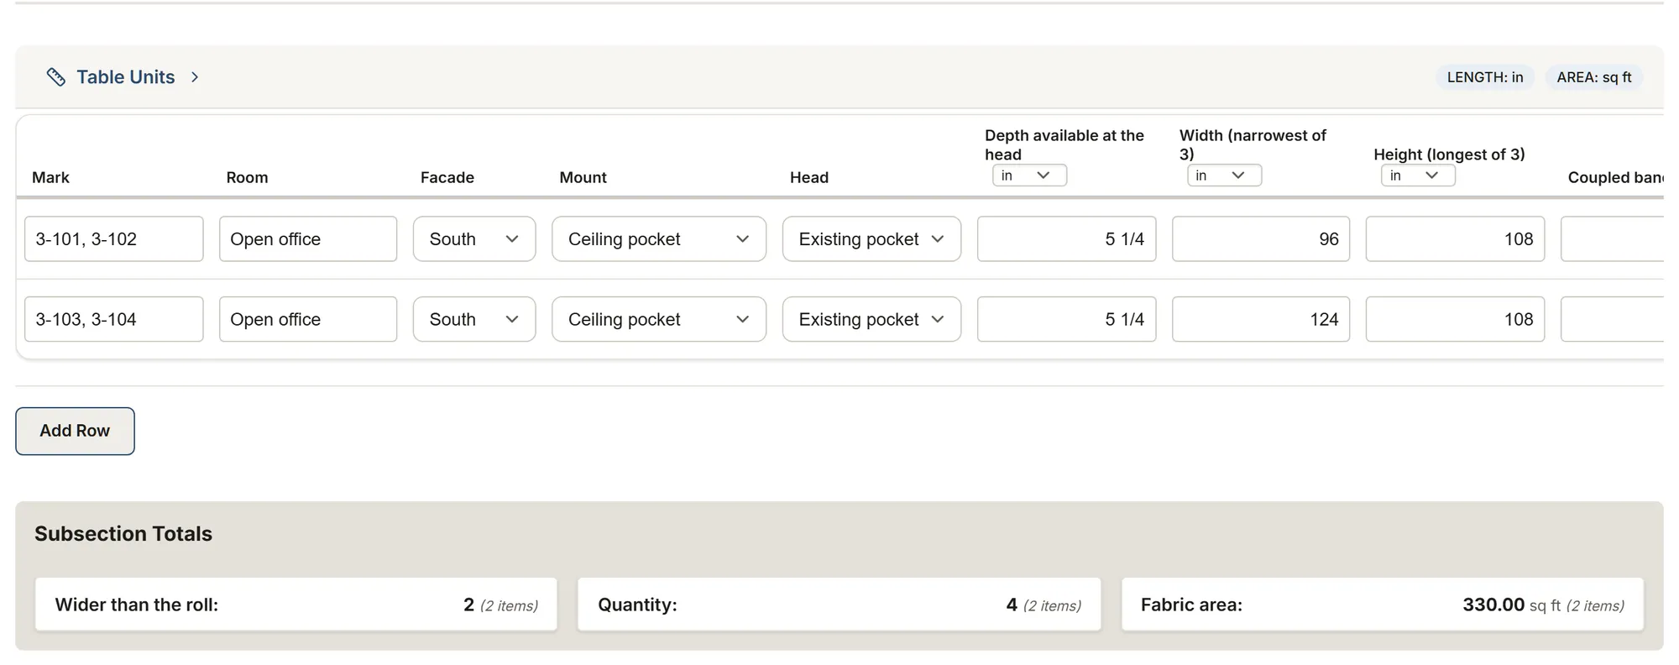The height and width of the screenshot is (665, 1679).
Task: Edit the width field showing 124
Action: (1261, 319)
